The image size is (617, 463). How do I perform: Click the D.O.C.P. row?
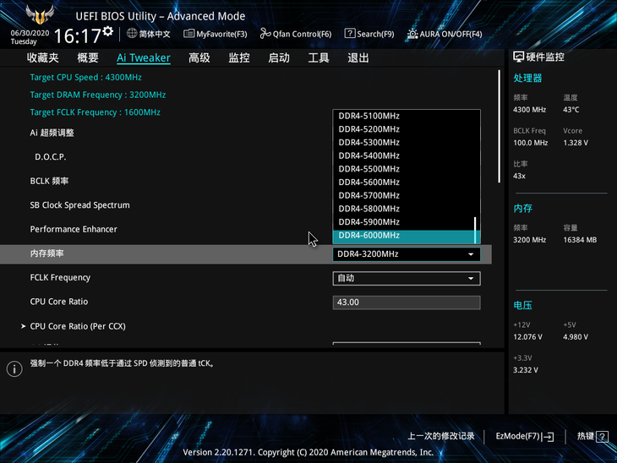tap(51, 157)
